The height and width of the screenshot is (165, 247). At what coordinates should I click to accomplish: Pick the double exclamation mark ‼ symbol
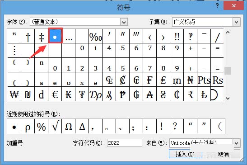(177, 36)
